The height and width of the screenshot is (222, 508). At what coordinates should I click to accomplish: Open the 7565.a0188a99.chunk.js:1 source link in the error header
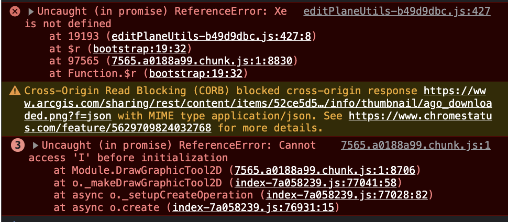tap(415, 146)
